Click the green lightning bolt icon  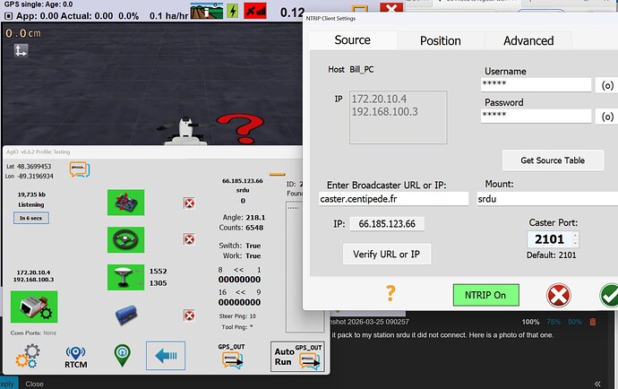(233, 11)
